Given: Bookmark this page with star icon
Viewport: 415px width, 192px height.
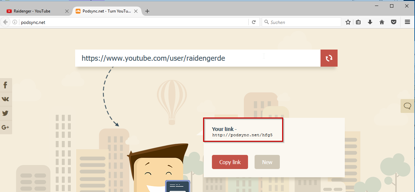Looking at the screenshot, I should (x=348, y=22).
